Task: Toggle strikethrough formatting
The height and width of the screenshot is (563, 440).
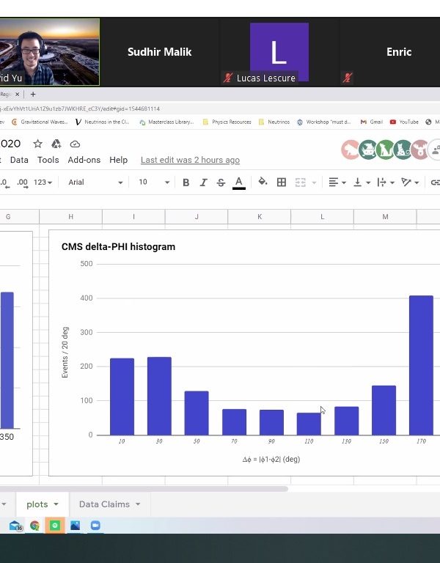Action: pos(221,183)
